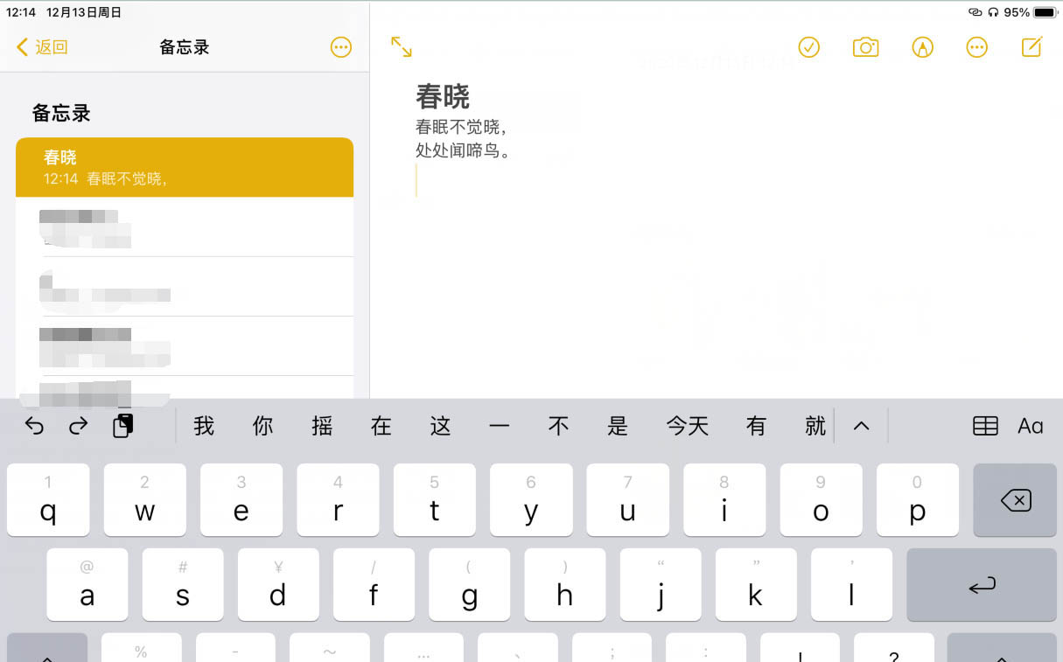Screen dimensions: 1063x662
Task: Tap the d key
Action: 278,584
